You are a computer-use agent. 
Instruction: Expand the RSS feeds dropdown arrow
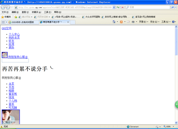[x=125, y=22]
